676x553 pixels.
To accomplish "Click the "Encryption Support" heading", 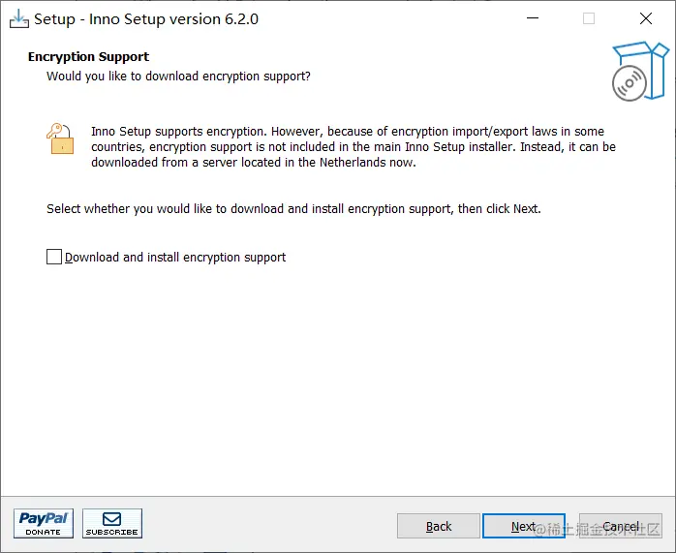I will pos(88,56).
